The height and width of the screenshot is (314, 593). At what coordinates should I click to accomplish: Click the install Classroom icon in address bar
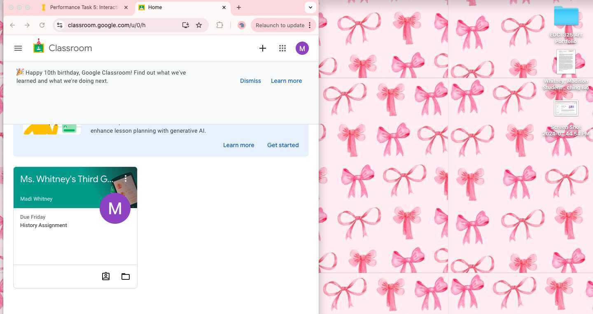point(186,25)
